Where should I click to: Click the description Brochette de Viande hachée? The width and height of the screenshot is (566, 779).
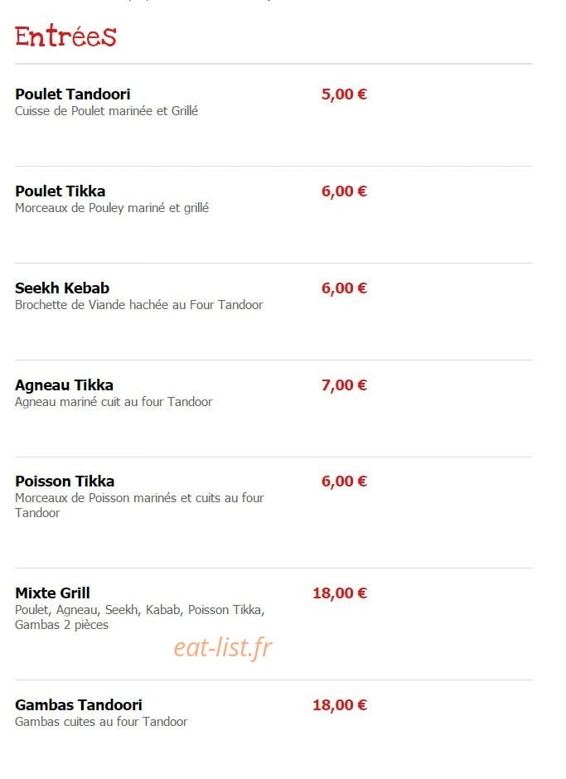(x=91, y=304)
